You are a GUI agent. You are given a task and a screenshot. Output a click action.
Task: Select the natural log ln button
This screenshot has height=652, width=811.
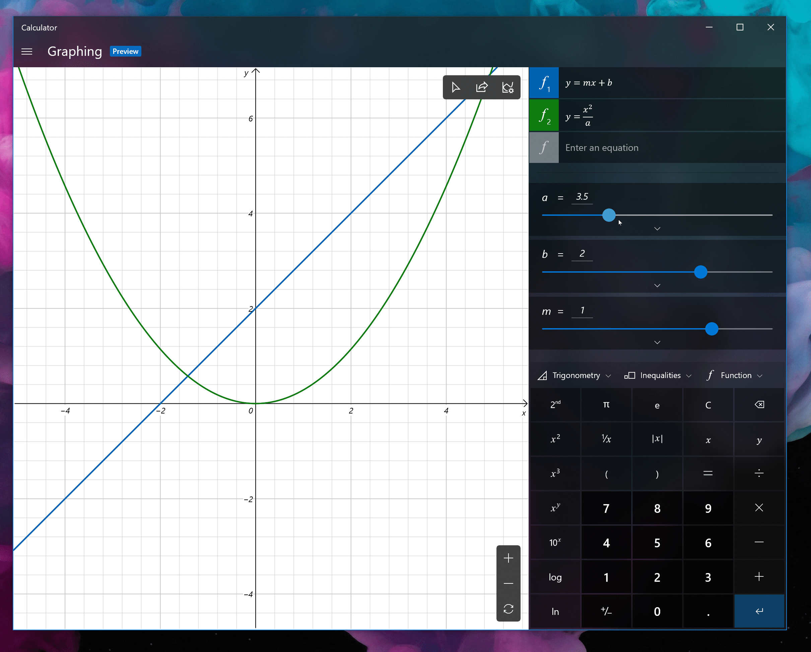(556, 611)
